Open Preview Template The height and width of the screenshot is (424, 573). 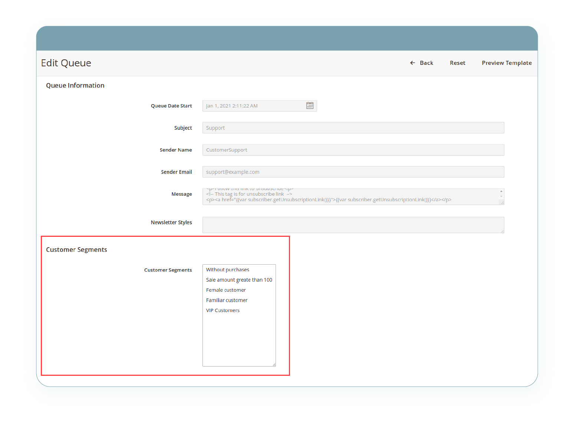pyautogui.click(x=506, y=63)
